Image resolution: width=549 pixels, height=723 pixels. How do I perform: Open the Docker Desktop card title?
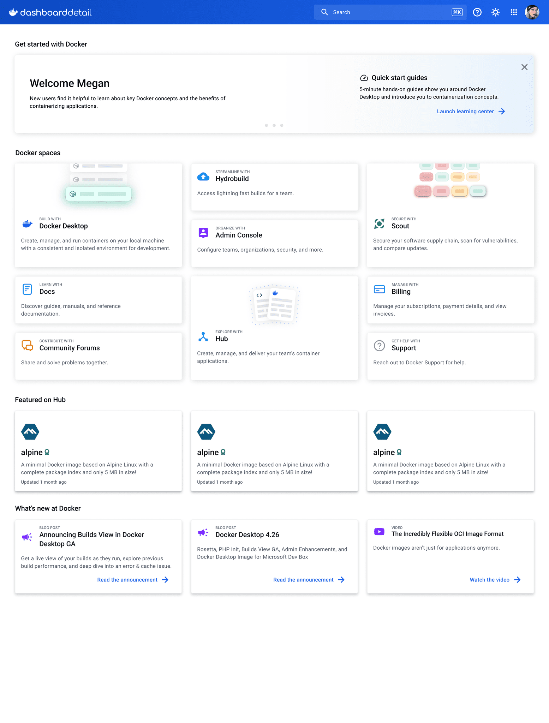[64, 226]
